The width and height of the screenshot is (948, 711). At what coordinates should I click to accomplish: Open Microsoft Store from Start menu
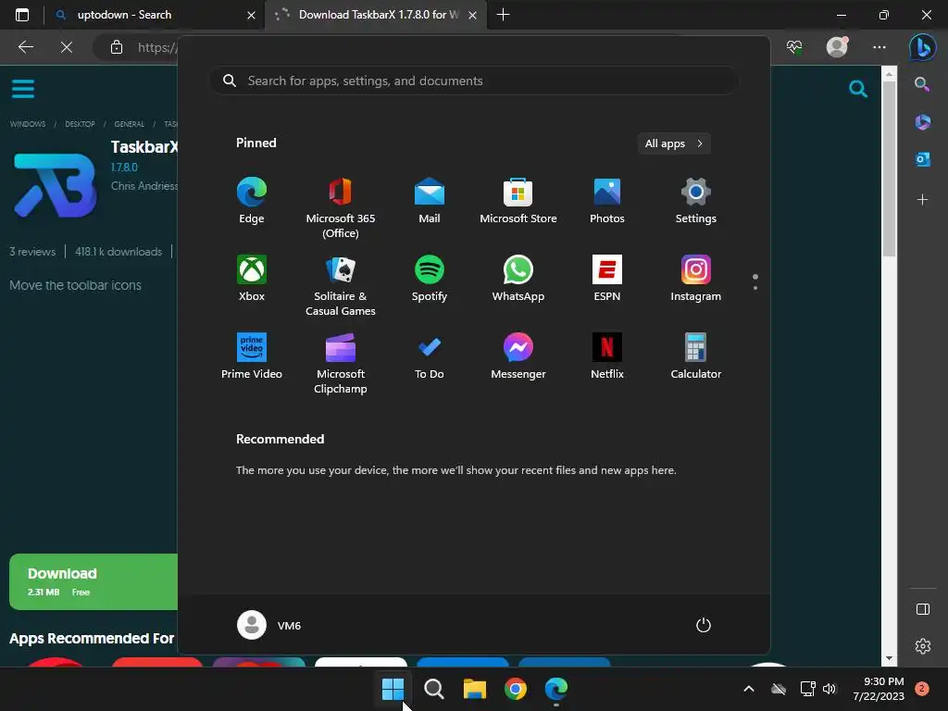pos(518,201)
